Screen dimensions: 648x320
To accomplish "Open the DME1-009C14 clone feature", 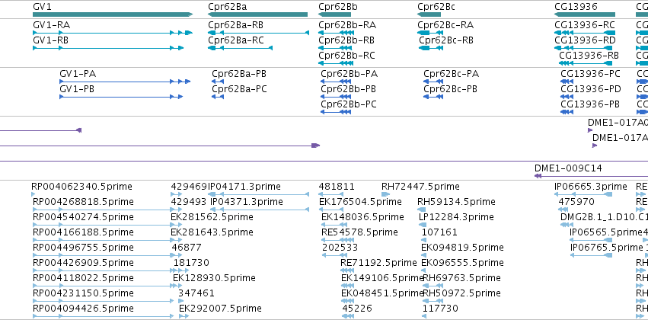I will 568,168.
